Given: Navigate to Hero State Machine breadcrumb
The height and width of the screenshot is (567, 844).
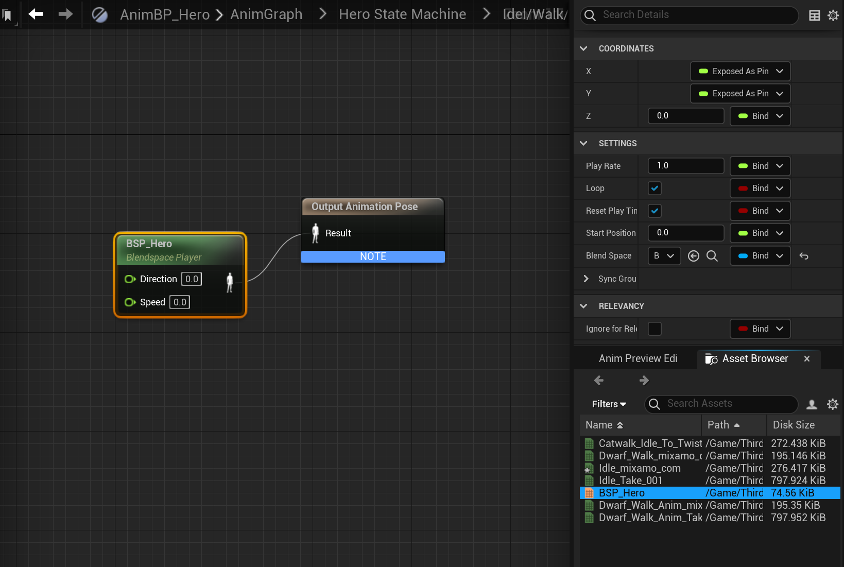Looking at the screenshot, I should point(402,14).
